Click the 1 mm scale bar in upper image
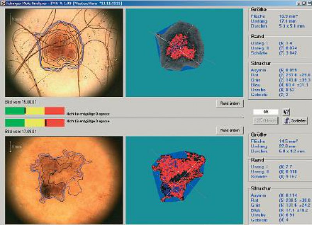This screenshot has height=225, width=312. coord(15,19)
